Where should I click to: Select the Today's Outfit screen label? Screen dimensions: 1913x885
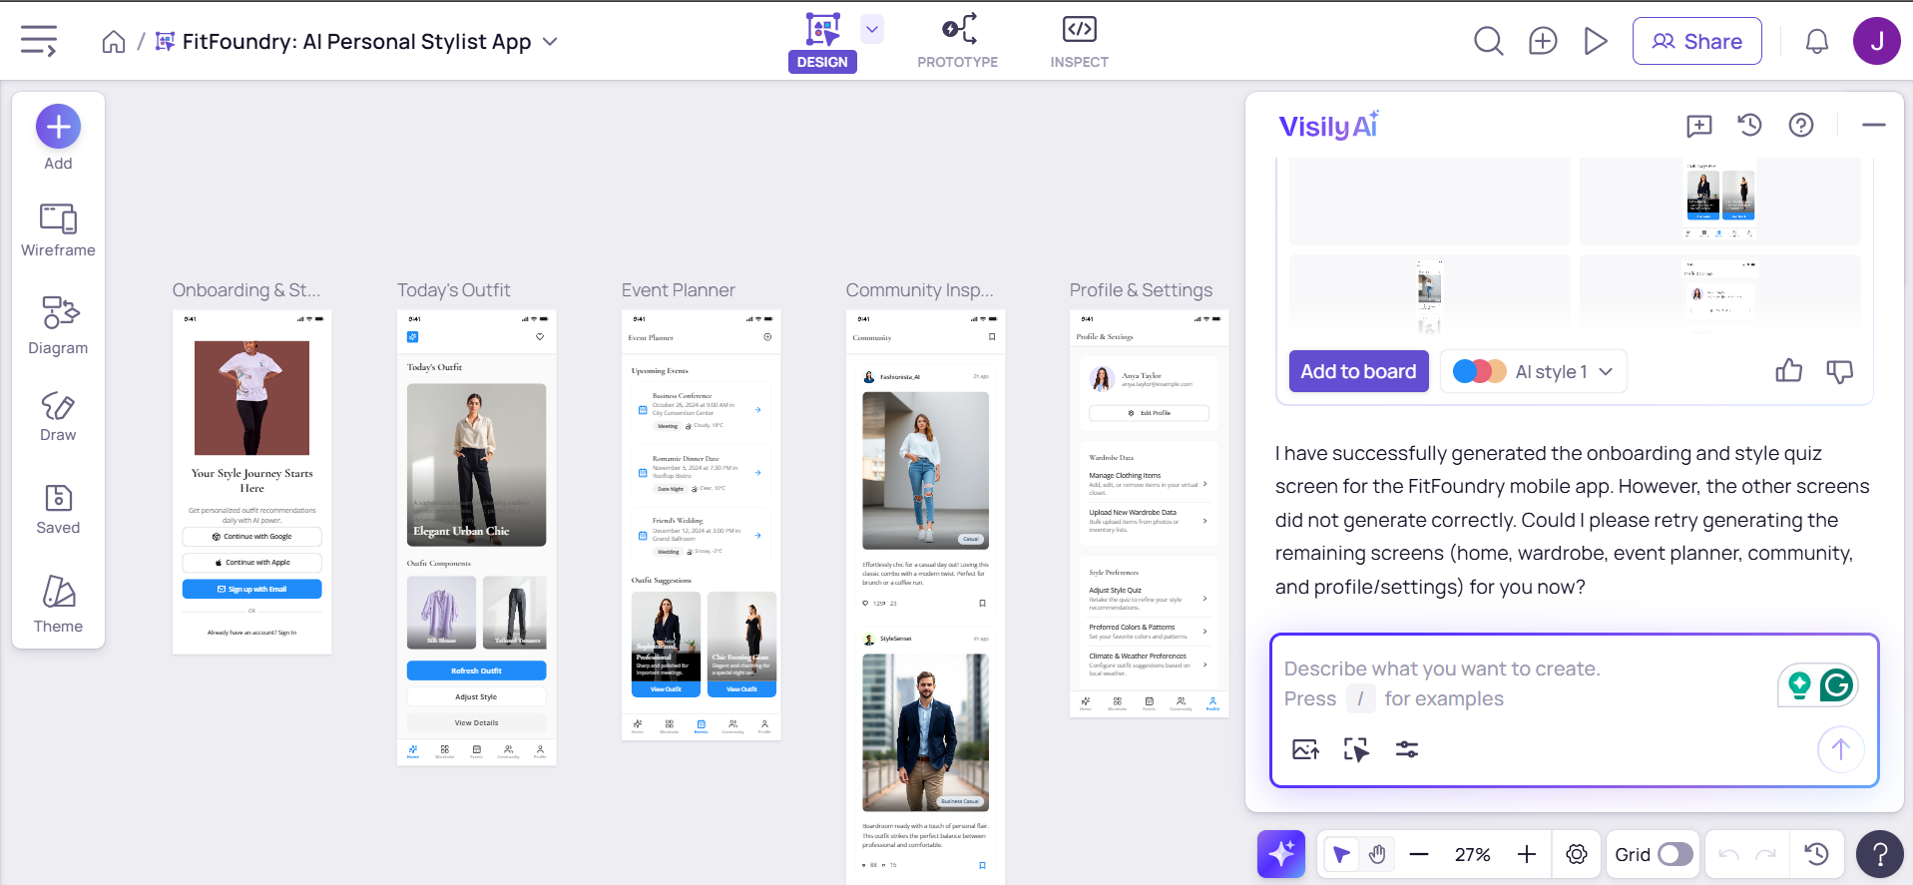[x=454, y=290]
